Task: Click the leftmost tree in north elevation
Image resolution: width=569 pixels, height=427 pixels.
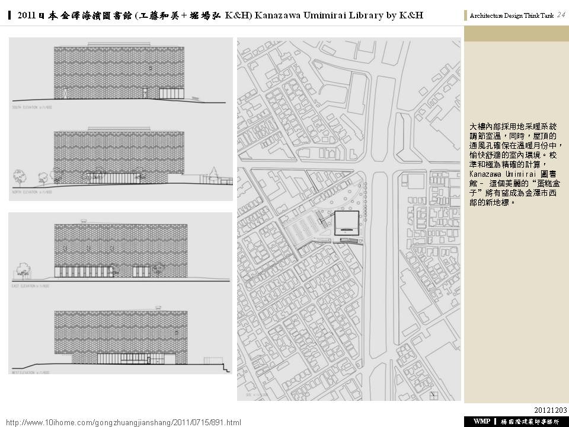Action: 19,176
